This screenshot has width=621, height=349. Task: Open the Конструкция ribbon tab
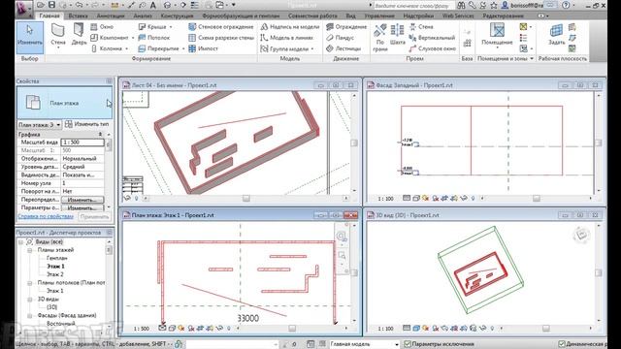(x=177, y=16)
